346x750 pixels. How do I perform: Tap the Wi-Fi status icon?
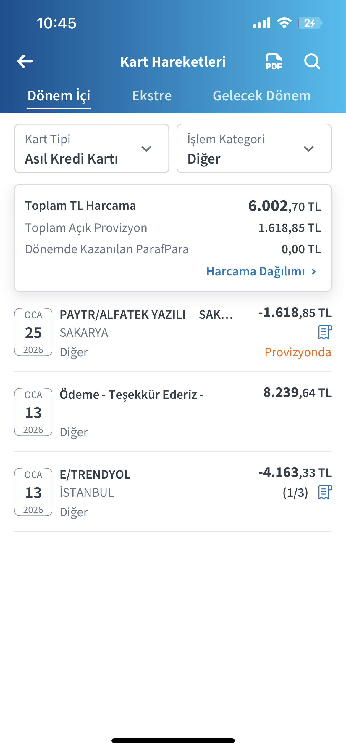284,23
